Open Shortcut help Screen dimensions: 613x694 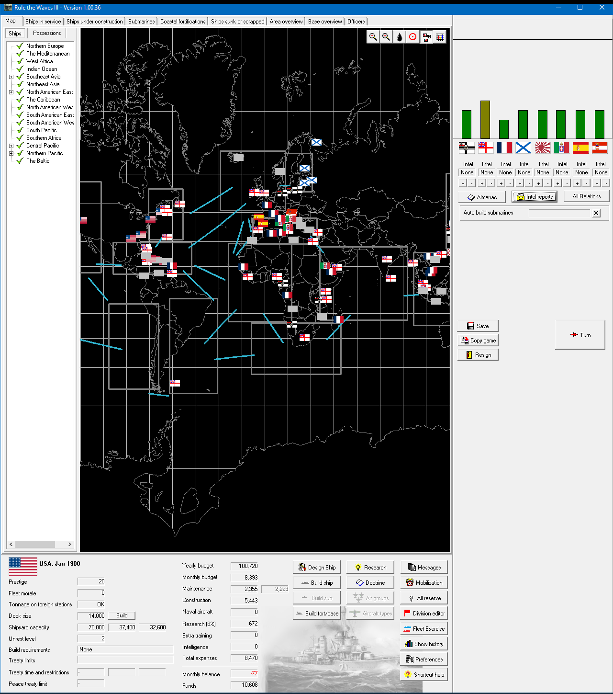pyautogui.click(x=424, y=674)
